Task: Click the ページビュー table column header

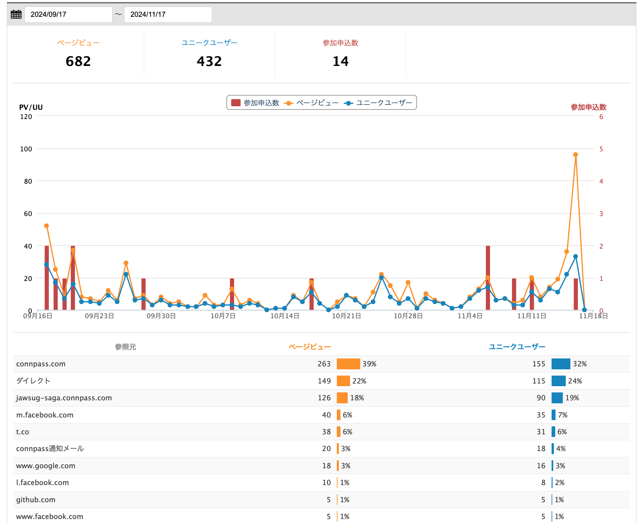Action: 309,347
